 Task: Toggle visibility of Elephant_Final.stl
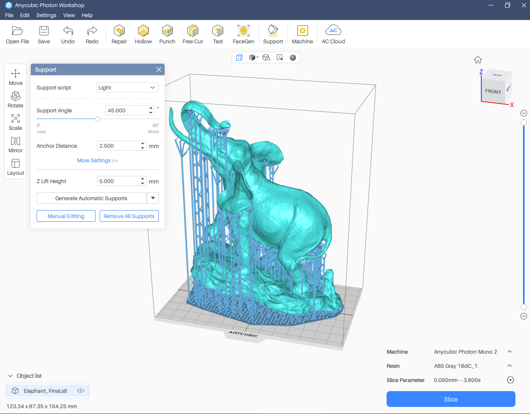point(81,391)
